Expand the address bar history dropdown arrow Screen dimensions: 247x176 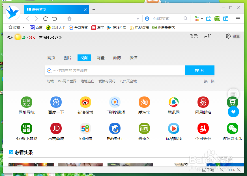tap(138, 19)
